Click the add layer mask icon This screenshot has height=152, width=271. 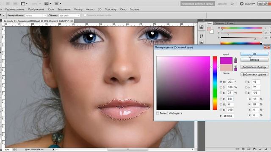tap(249, 149)
